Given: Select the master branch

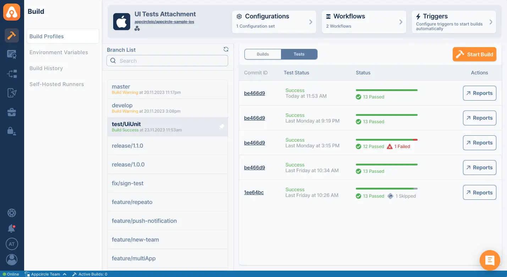Looking at the screenshot, I should pyautogui.click(x=167, y=89).
